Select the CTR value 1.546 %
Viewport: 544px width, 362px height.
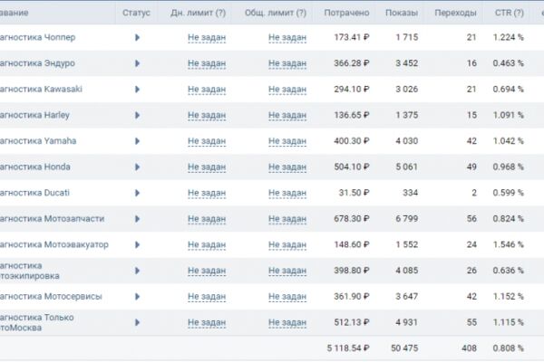coord(509,245)
